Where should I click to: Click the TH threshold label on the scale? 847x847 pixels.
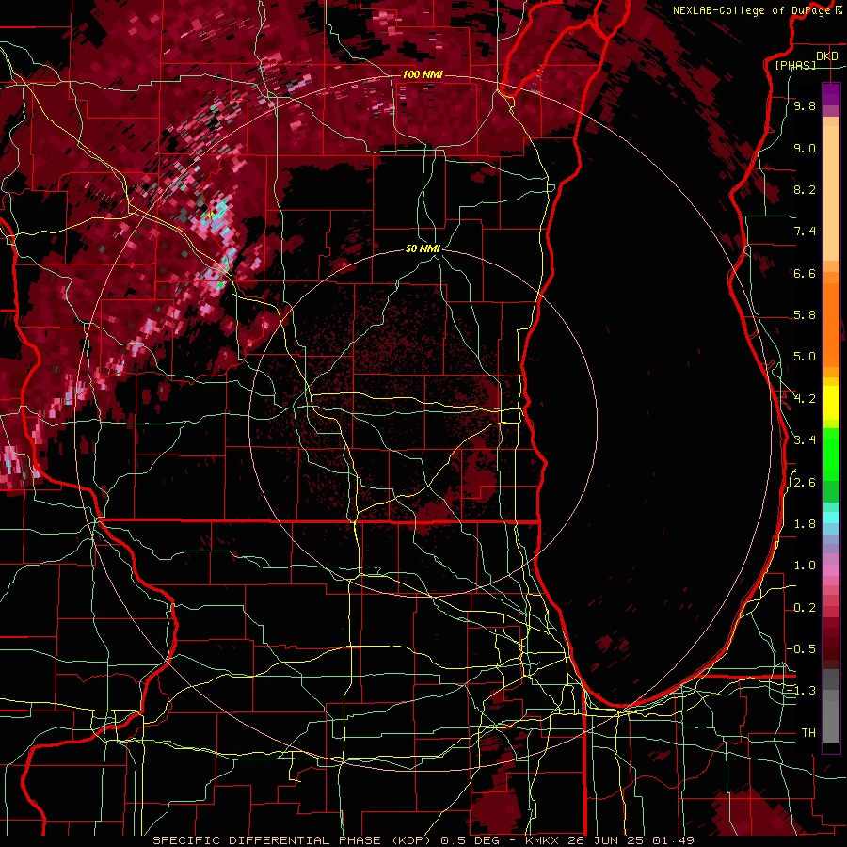click(x=808, y=733)
